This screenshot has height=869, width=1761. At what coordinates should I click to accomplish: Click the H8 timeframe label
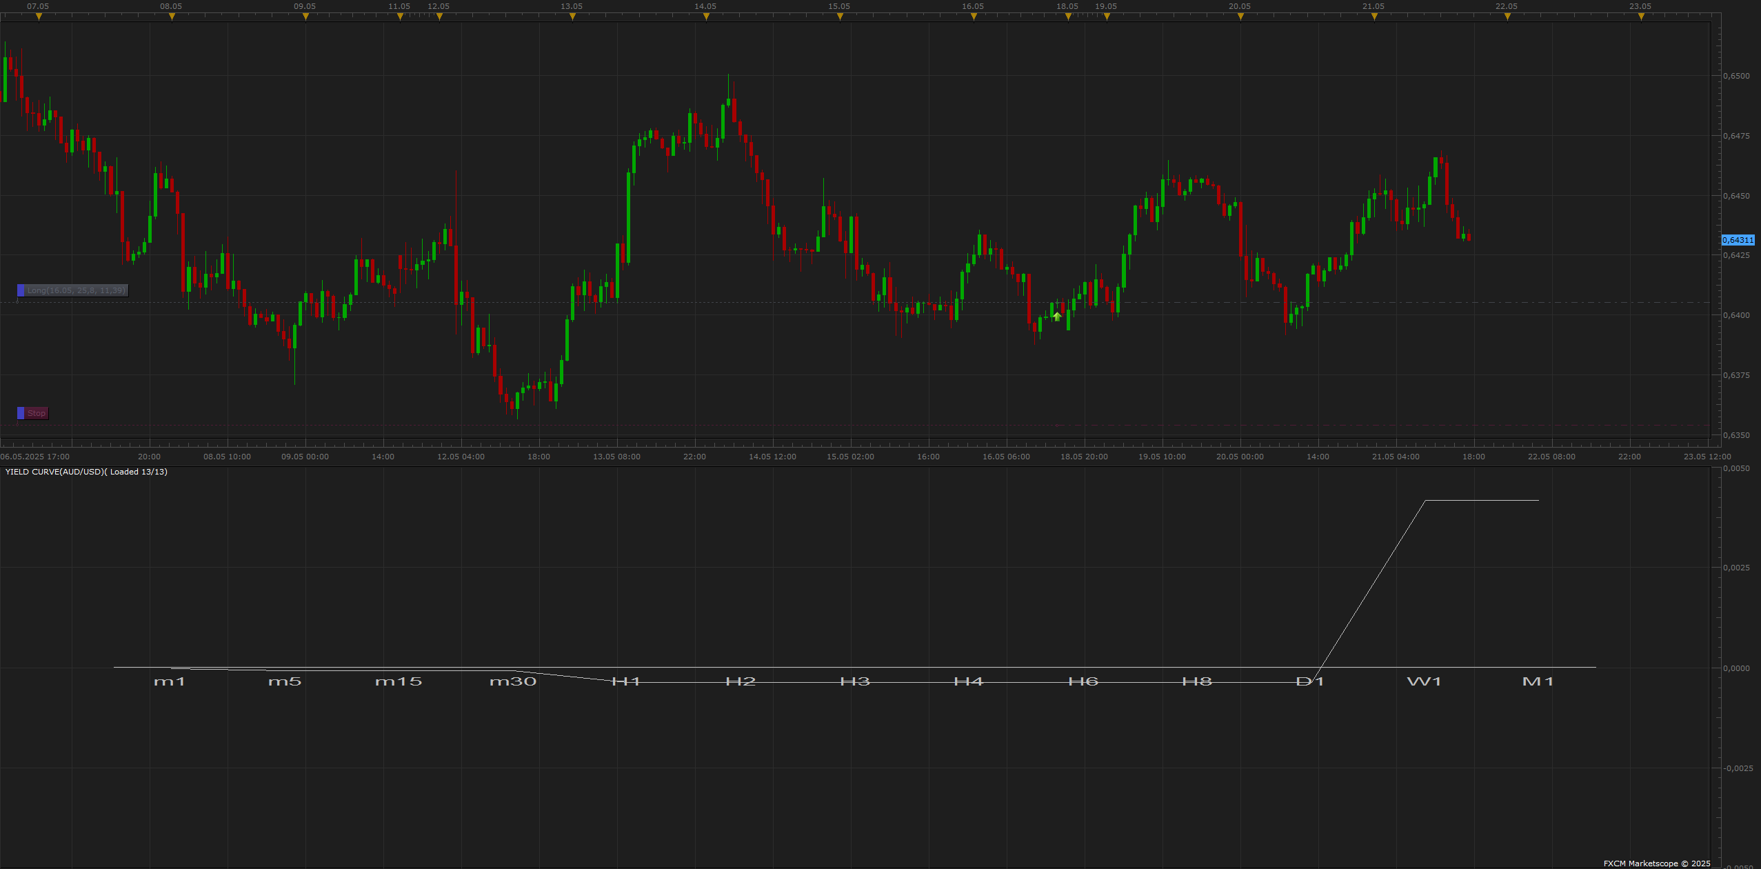[1197, 681]
